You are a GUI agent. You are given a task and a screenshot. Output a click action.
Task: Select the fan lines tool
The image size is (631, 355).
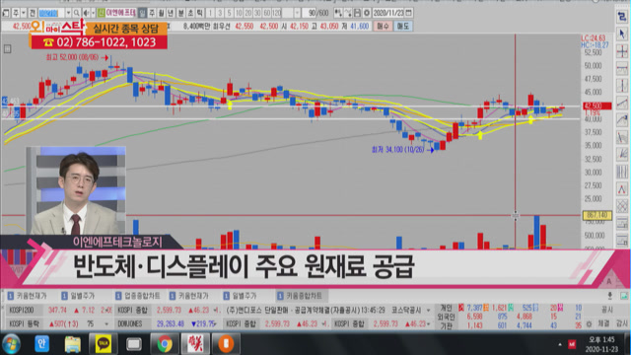point(622,155)
